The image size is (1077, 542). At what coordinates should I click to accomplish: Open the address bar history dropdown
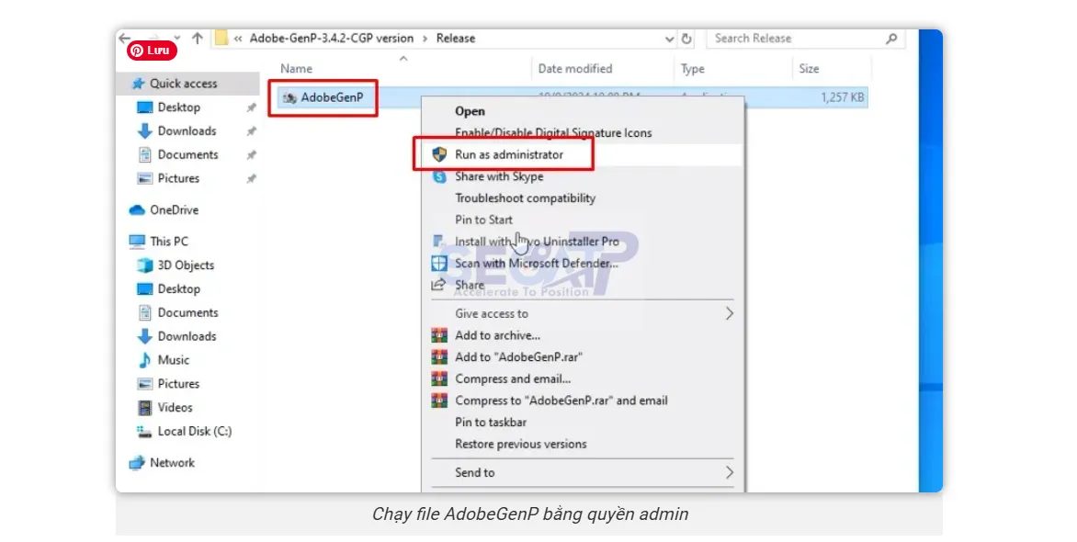[x=669, y=40]
